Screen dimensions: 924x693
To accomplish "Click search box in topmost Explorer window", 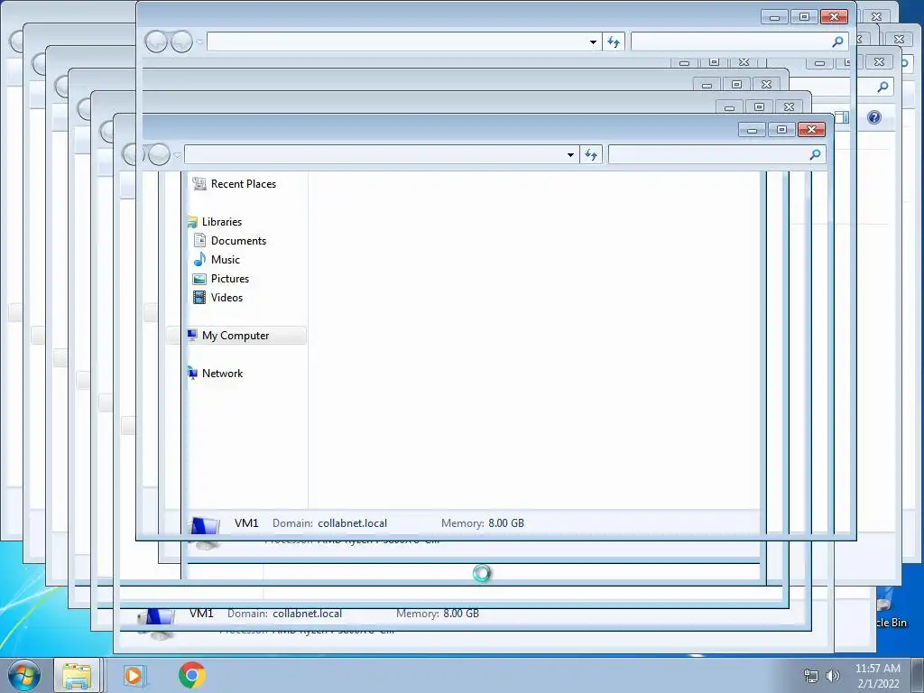I will coord(740,42).
